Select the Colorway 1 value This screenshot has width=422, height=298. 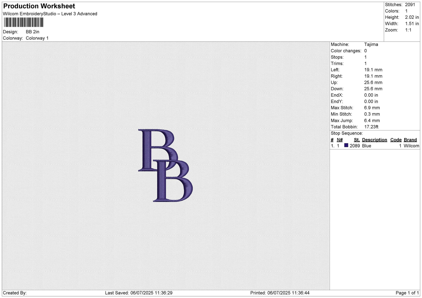[37, 38]
